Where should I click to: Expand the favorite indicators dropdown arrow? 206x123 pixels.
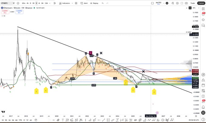[72, 3]
